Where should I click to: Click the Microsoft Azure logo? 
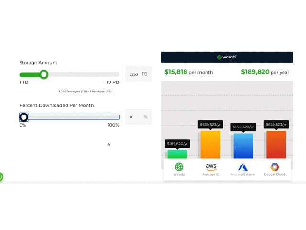pyautogui.click(x=243, y=167)
